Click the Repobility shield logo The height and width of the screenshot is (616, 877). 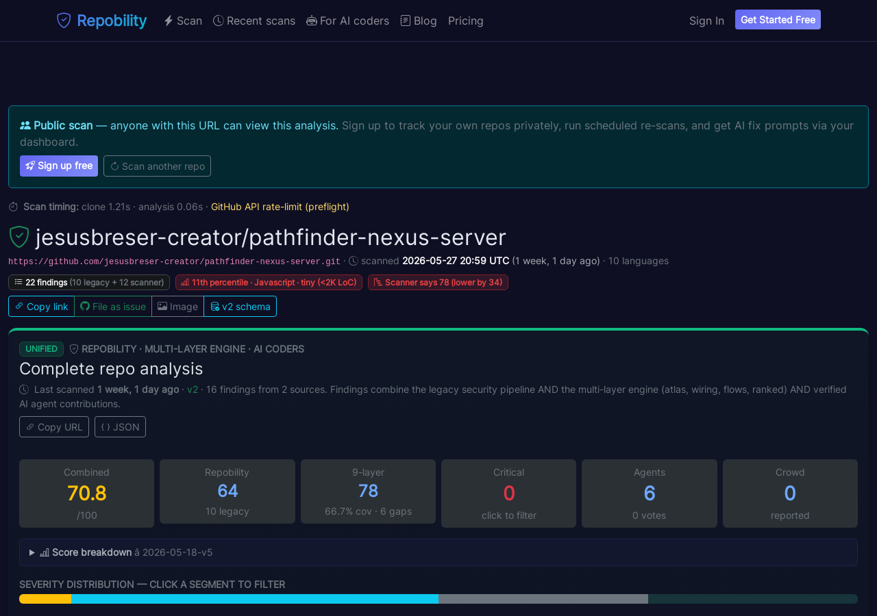coord(64,21)
